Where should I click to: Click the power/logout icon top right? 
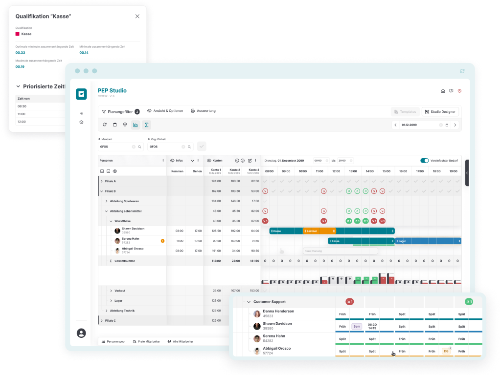point(459,91)
